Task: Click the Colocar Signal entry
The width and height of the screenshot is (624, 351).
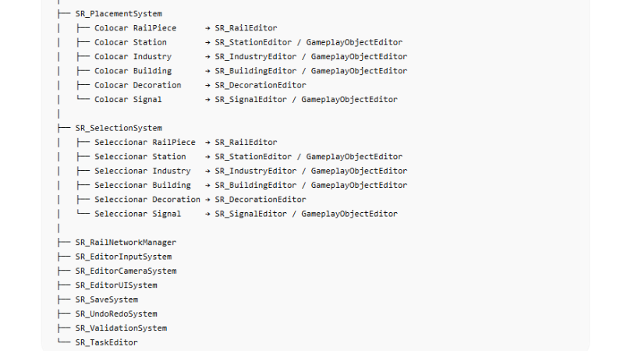Action: (128, 100)
